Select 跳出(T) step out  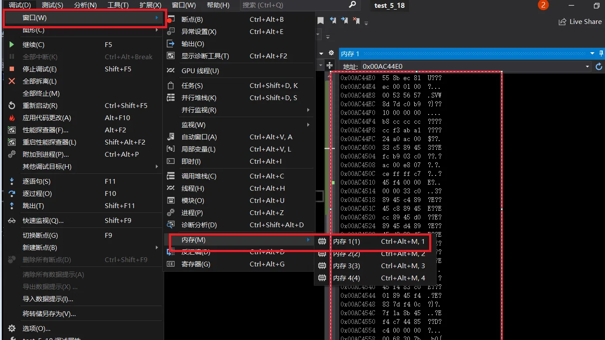[83, 206]
